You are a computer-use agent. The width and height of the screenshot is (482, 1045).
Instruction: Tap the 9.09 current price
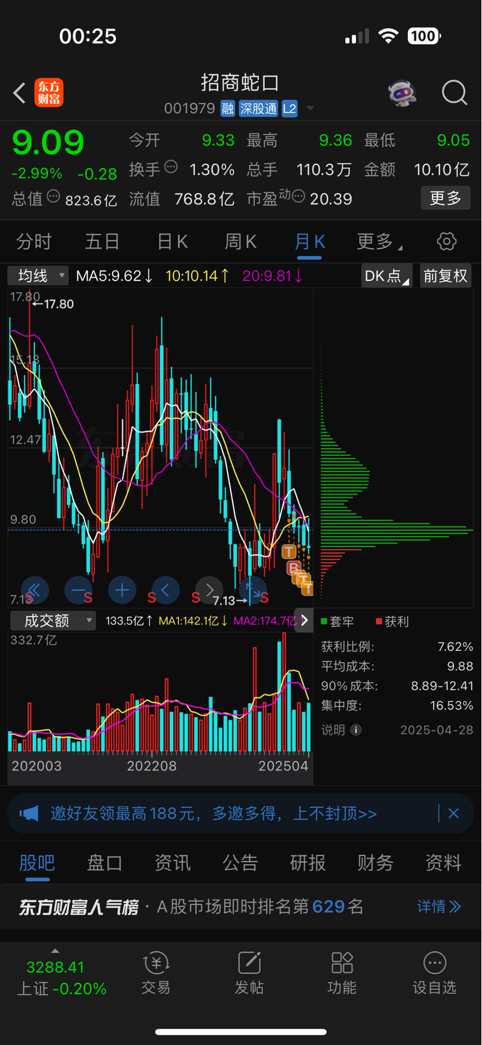point(48,142)
